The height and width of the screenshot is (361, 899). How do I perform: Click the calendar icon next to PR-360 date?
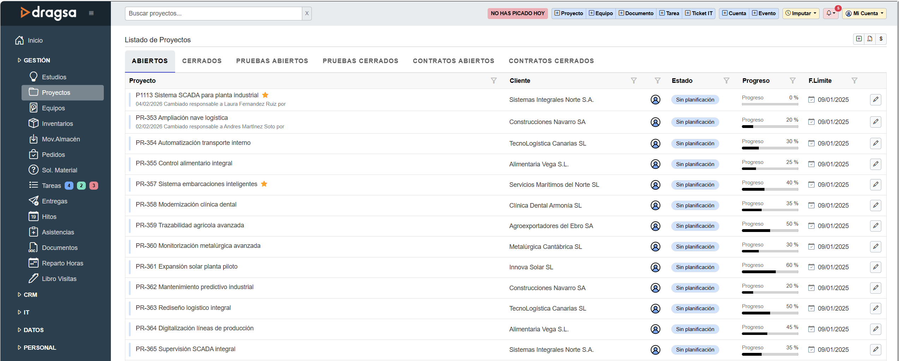point(811,247)
